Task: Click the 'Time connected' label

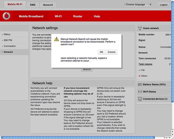Action: (147, 58)
